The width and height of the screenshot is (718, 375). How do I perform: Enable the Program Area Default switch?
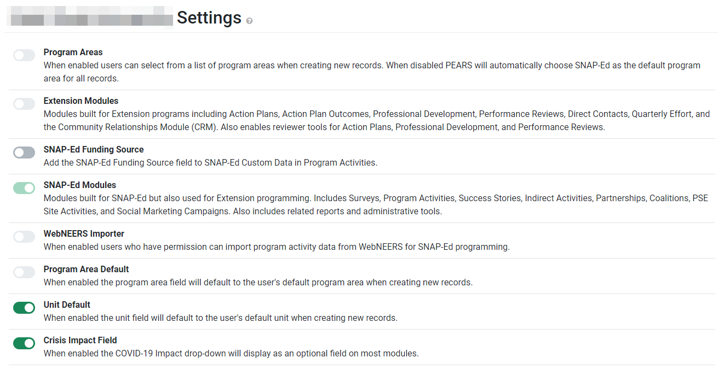[24, 272]
